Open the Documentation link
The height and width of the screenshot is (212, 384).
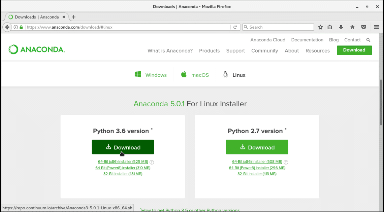[x=307, y=40]
